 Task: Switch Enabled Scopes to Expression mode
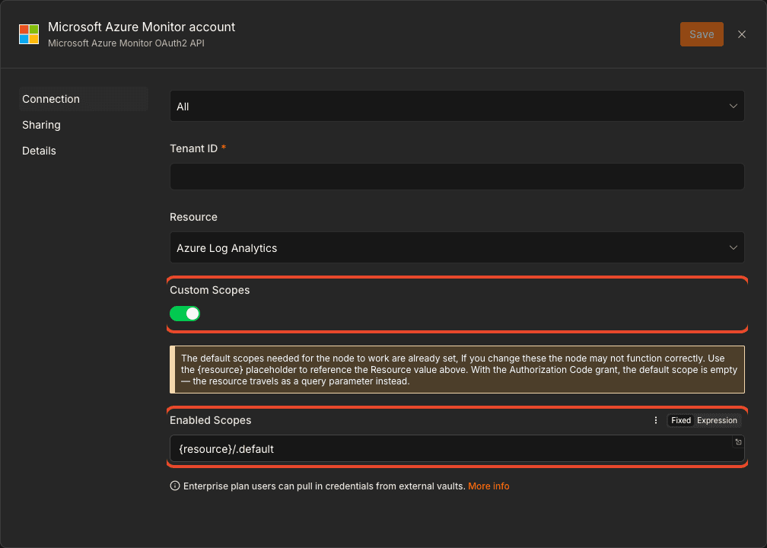717,420
